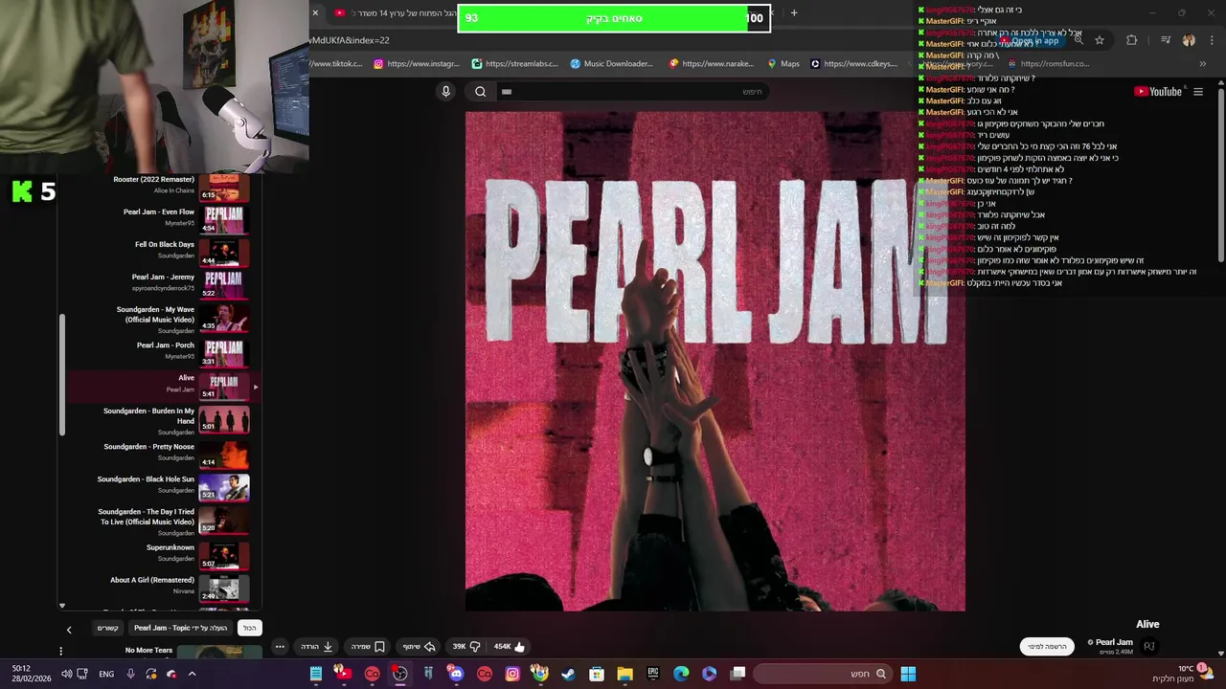
Task: Click the playlist scrollbar down arrow
Action: coord(62,606)
